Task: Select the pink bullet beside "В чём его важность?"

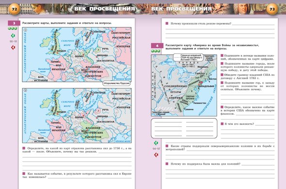Action: tap(222, 124)
